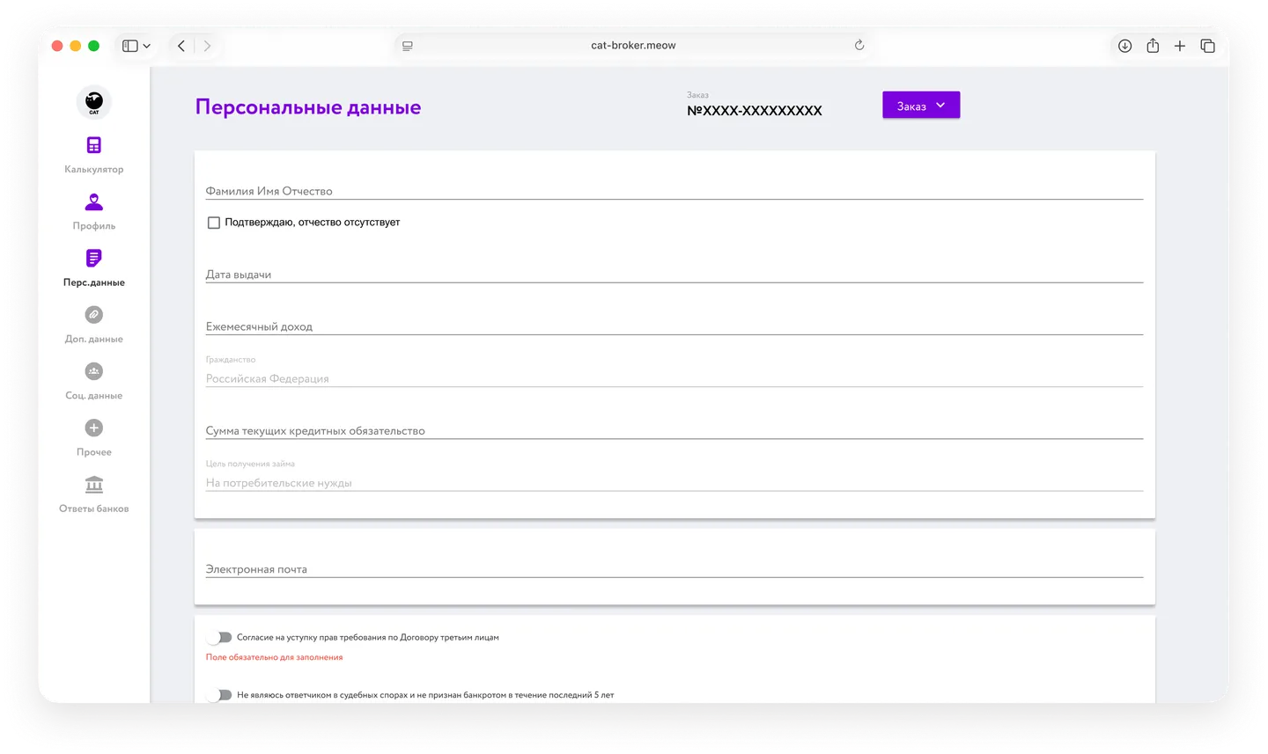1268x754 pixels.
Task: Click the browser back button
Action: (x=181, y=46)
